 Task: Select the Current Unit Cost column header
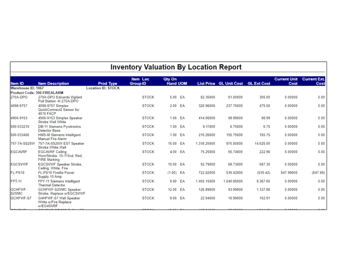click(x=286, y=81)
